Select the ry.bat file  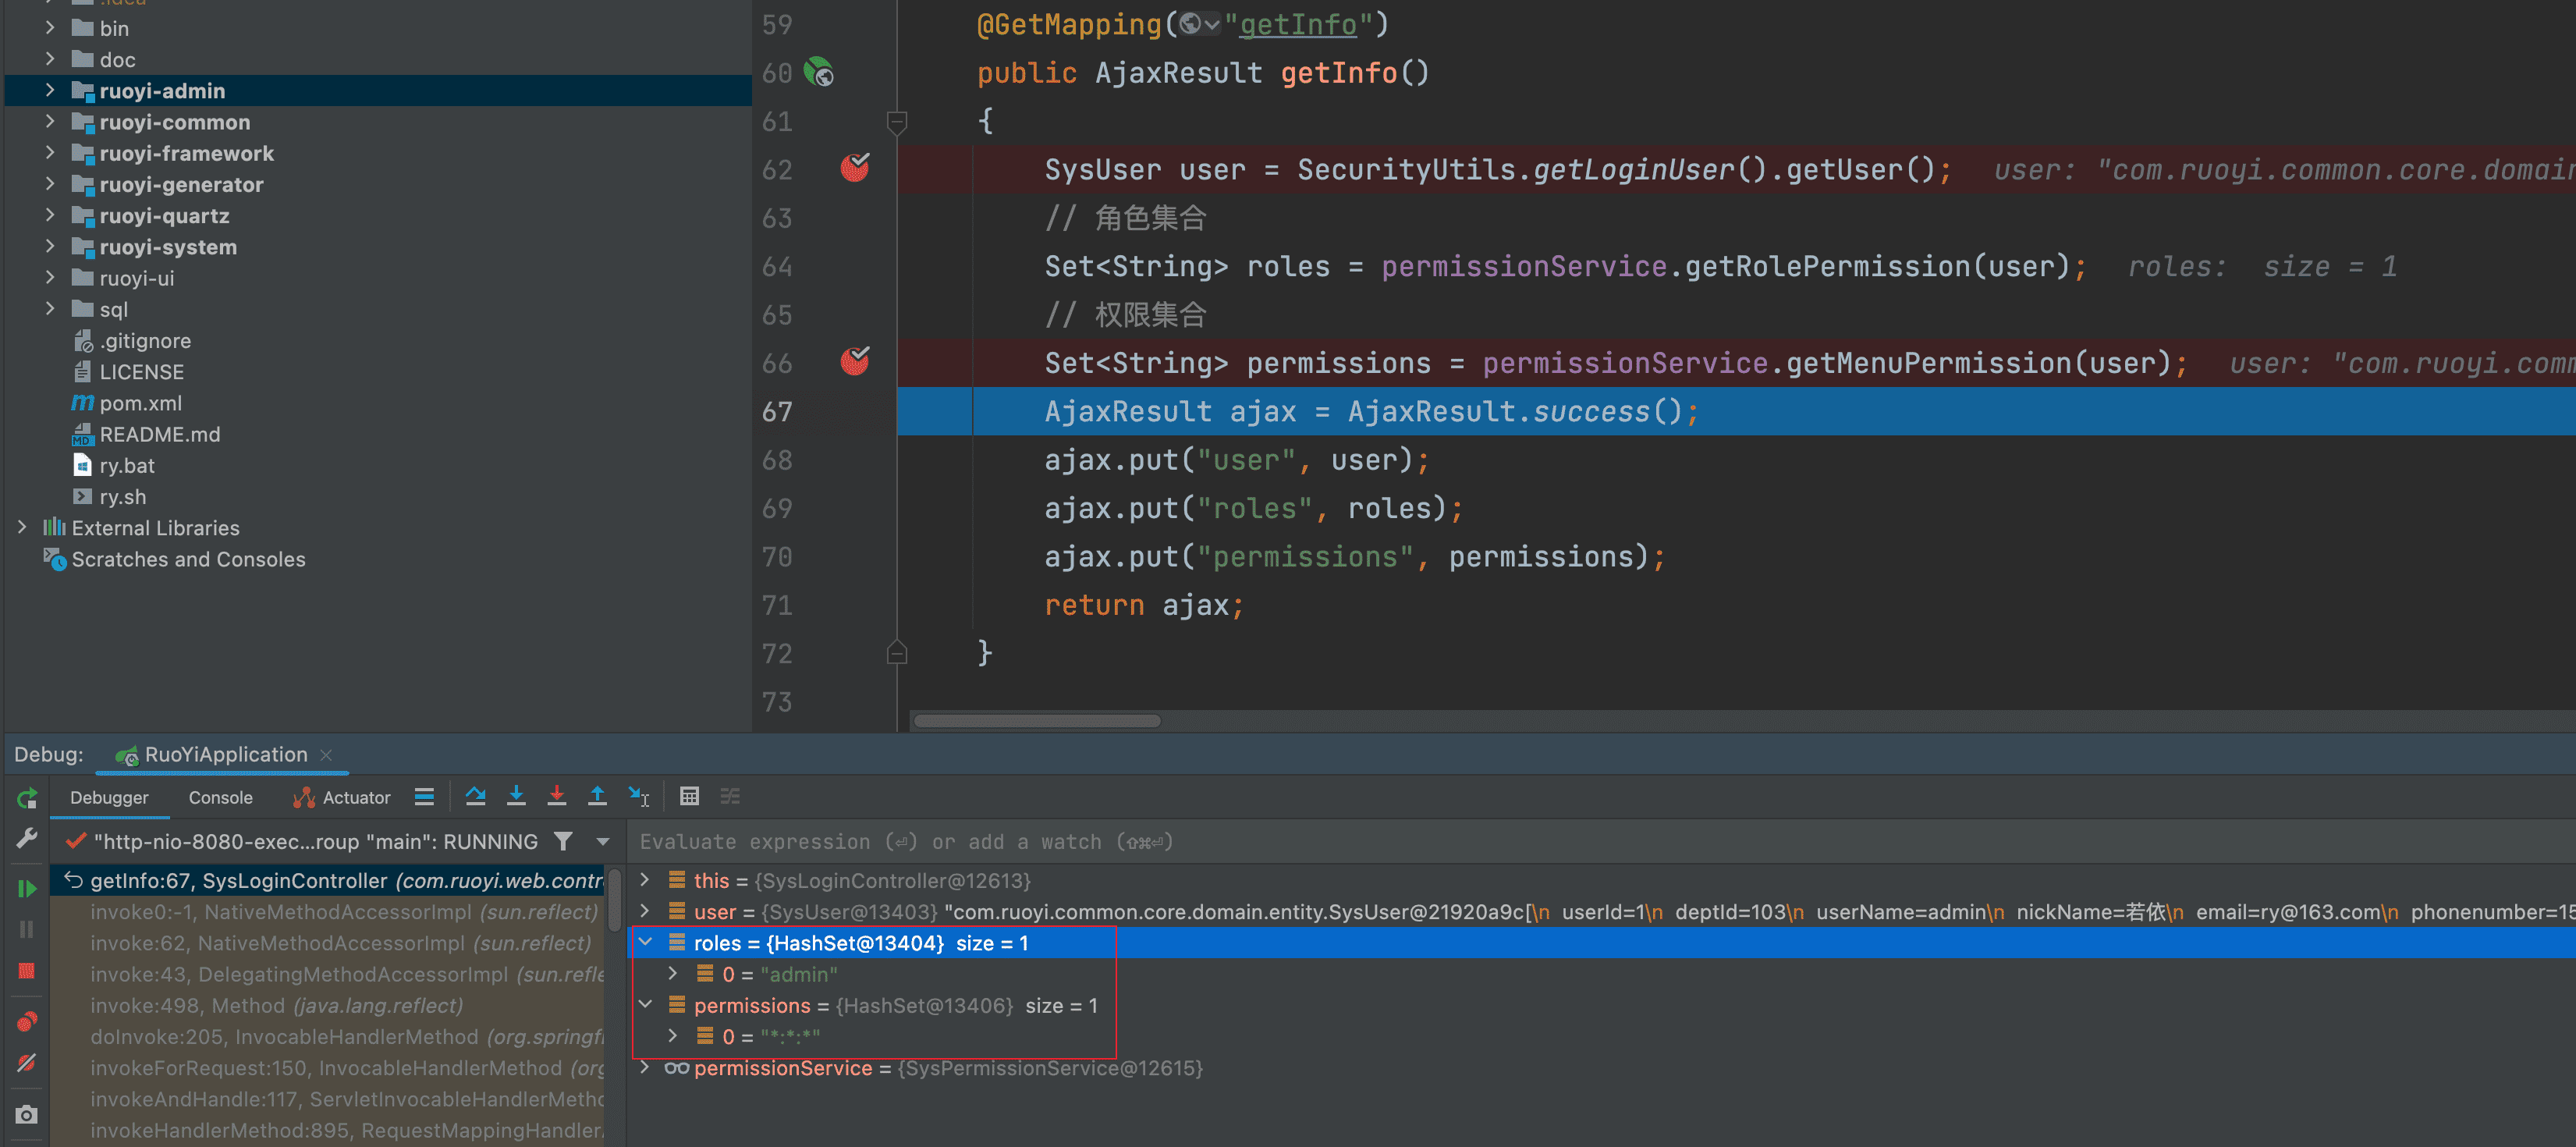[126, 465]
